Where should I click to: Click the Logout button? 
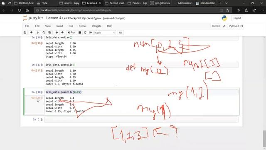point(237,18)
